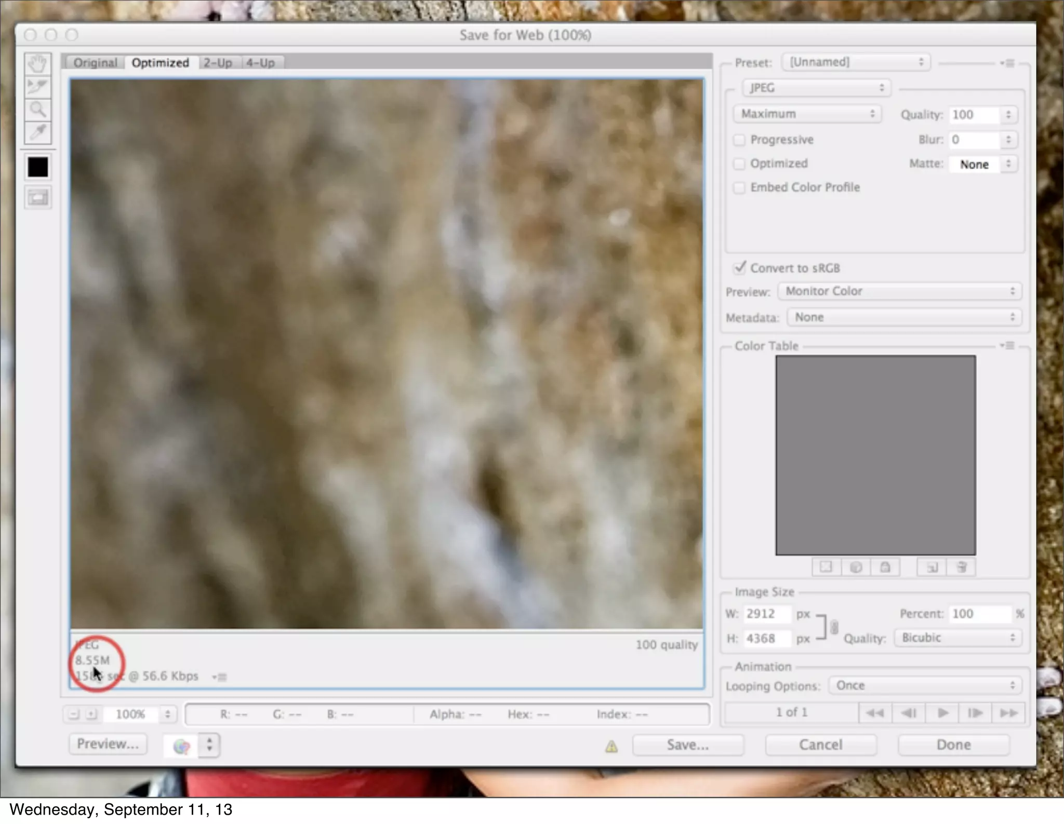Click the black eyedropper color swatch
Viewport: 1064px width, 824px height.
click(37, 167)
